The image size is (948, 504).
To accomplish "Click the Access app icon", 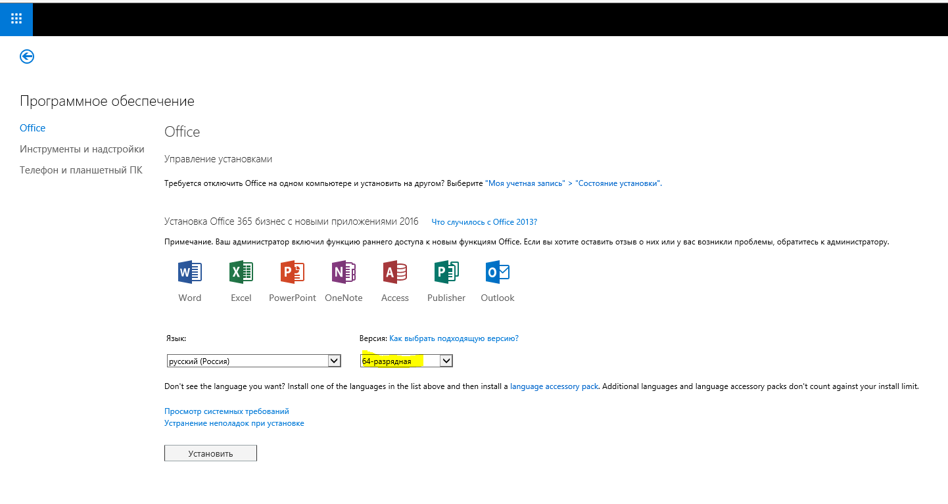I will [x=395, y=272].
